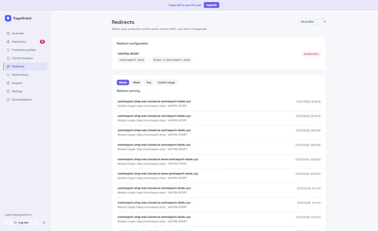Click the Support lifebuoy icon
Image resolution: width=378 pixels, height=231 pixels.
(8, 83)
